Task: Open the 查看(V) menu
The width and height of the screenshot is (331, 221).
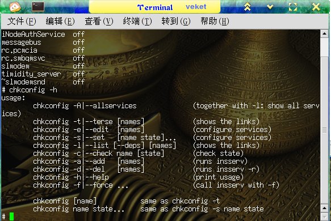Action: click(99, 22)
